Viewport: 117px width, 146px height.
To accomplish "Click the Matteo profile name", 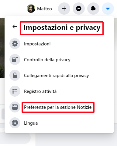I will click(44, 9).
